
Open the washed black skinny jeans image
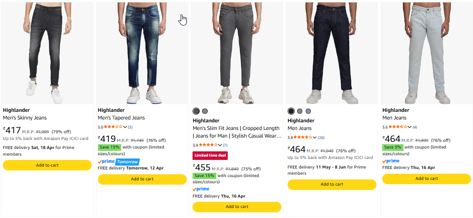click(x=47, y=52)
